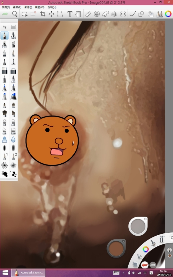This screenshot has height=277, width=173.
Task: Select the Crop tool
Action: 43,14
